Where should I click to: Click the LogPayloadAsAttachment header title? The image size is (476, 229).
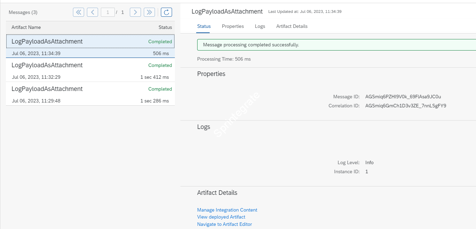226,12
